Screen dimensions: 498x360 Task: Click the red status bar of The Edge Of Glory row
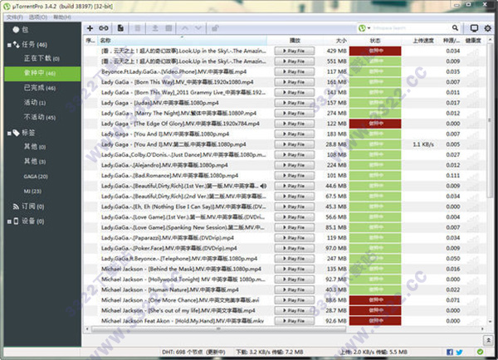coord(375,124)
